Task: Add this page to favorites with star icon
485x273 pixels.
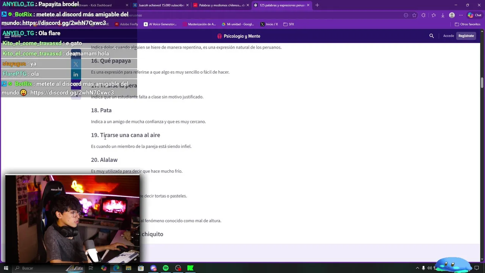Action: [415, 15]
